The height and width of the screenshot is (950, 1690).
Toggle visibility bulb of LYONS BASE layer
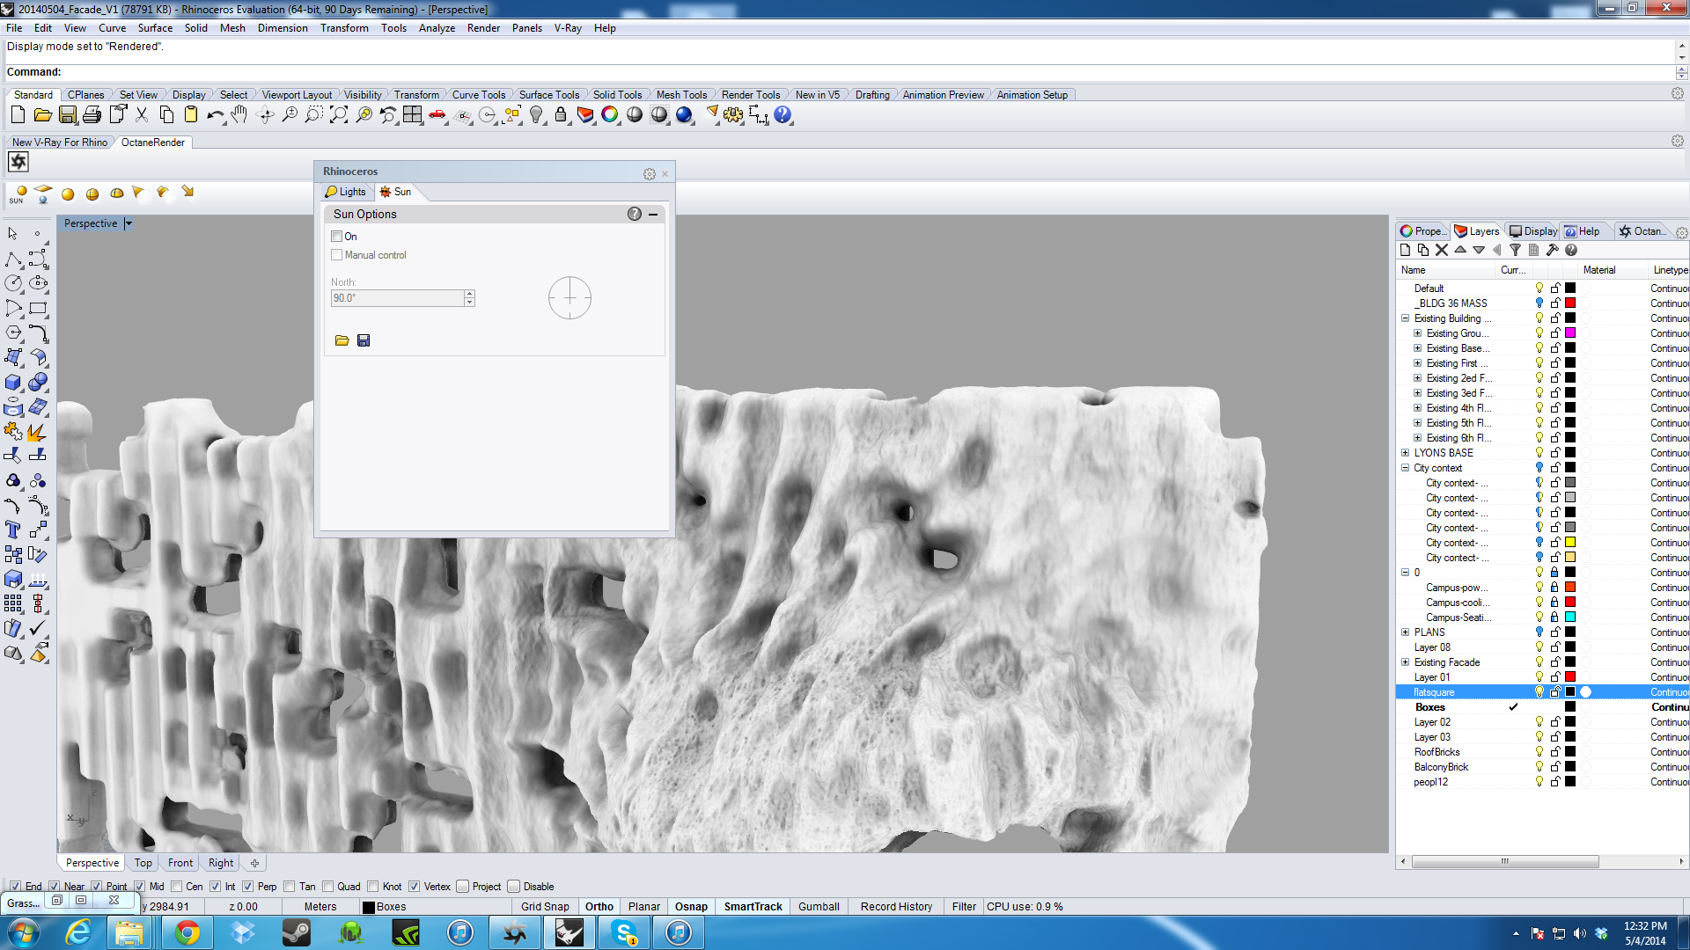(x=1539, y=453)
